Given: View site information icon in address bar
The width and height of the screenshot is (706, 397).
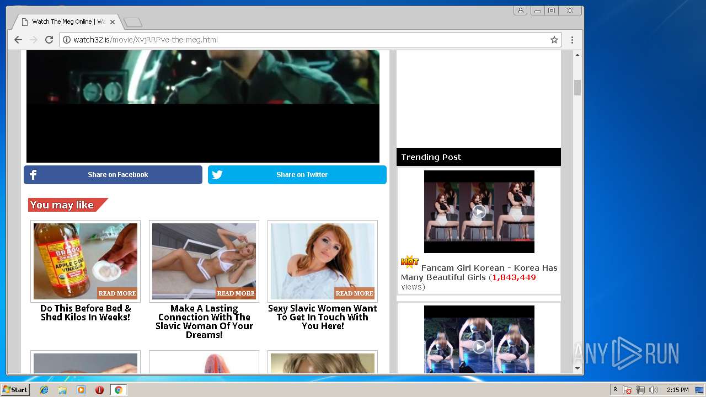Looking at the screenshot, I should tap(67, 40).
